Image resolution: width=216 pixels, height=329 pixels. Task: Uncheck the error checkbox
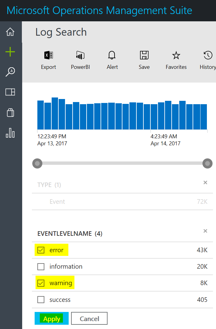(41, 250)
